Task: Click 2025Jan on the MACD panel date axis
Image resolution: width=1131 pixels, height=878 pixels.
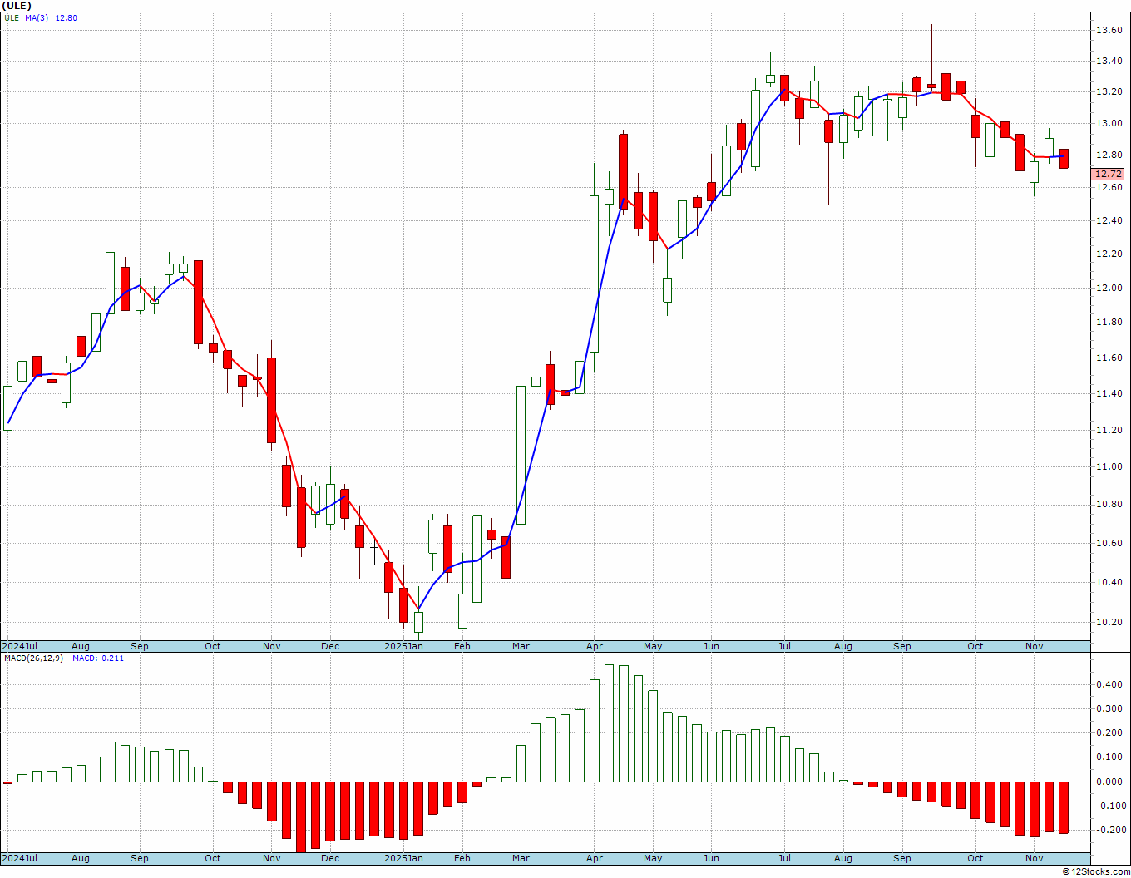Action: (403, 857)
